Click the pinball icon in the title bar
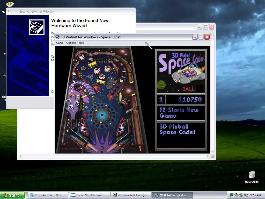The image size is (265, 199). coord(57,37)
